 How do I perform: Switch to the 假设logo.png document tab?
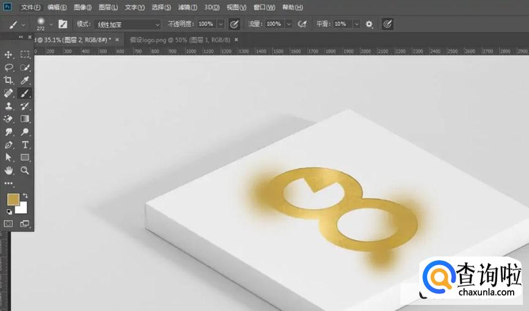[x=180, y=40]
